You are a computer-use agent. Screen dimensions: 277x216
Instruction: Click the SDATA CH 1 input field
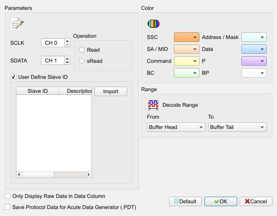pyautogui.click(x=53, y=60)
